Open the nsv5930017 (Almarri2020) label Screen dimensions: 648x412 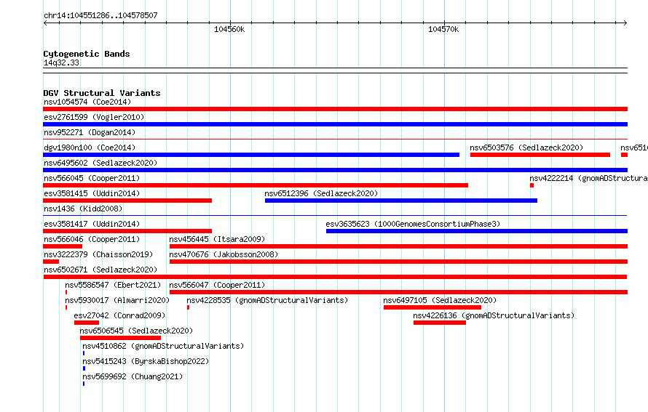point(117,300)
